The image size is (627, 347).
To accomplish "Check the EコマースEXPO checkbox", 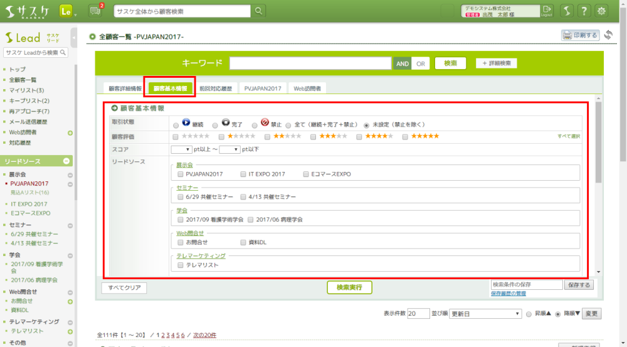I will 306,174.
